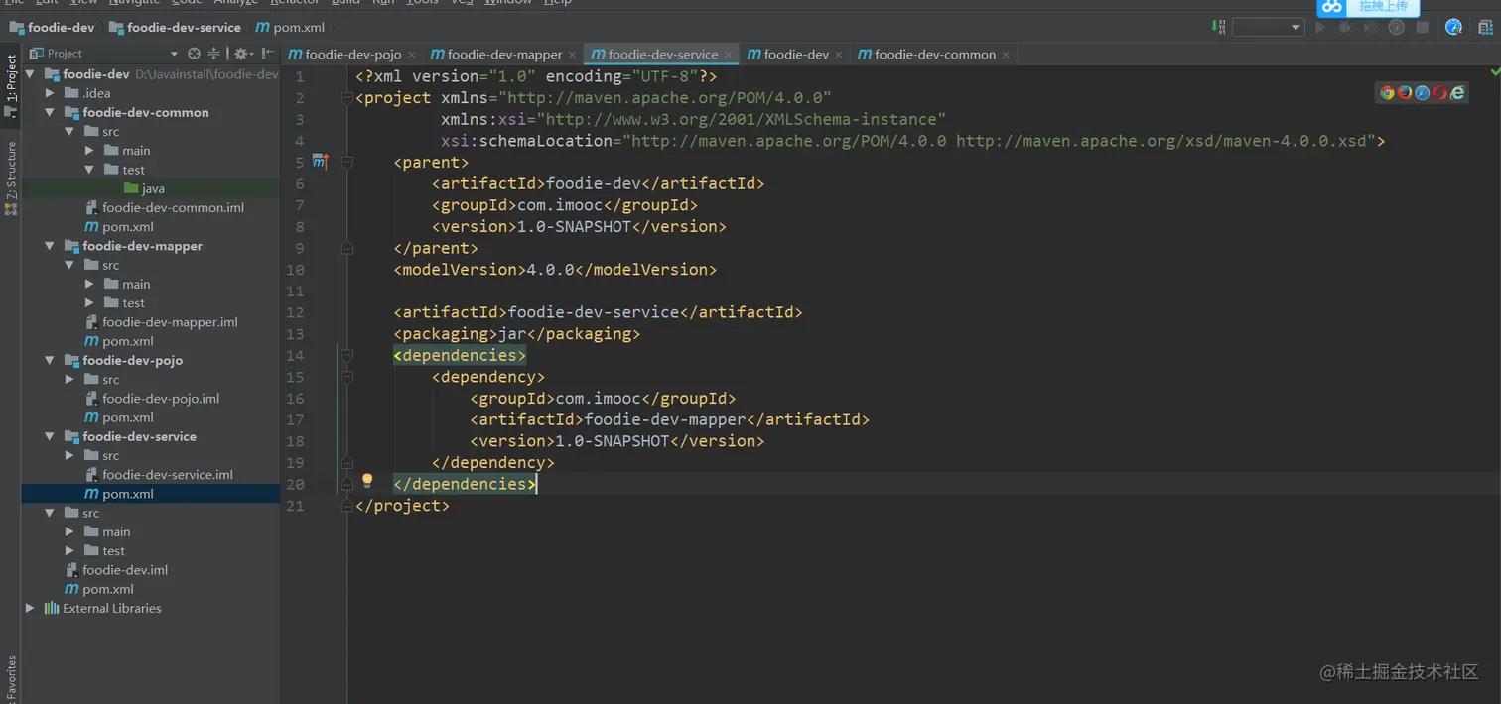Click the green inspection checkmark at editor top-right
Screen dimensions: 1501x704
1495,72
